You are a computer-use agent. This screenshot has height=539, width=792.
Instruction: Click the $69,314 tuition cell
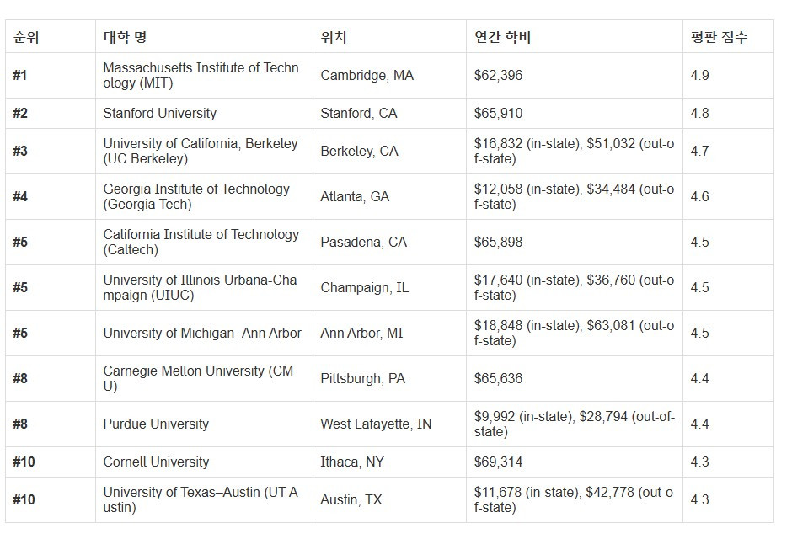(x=498, y=462)
